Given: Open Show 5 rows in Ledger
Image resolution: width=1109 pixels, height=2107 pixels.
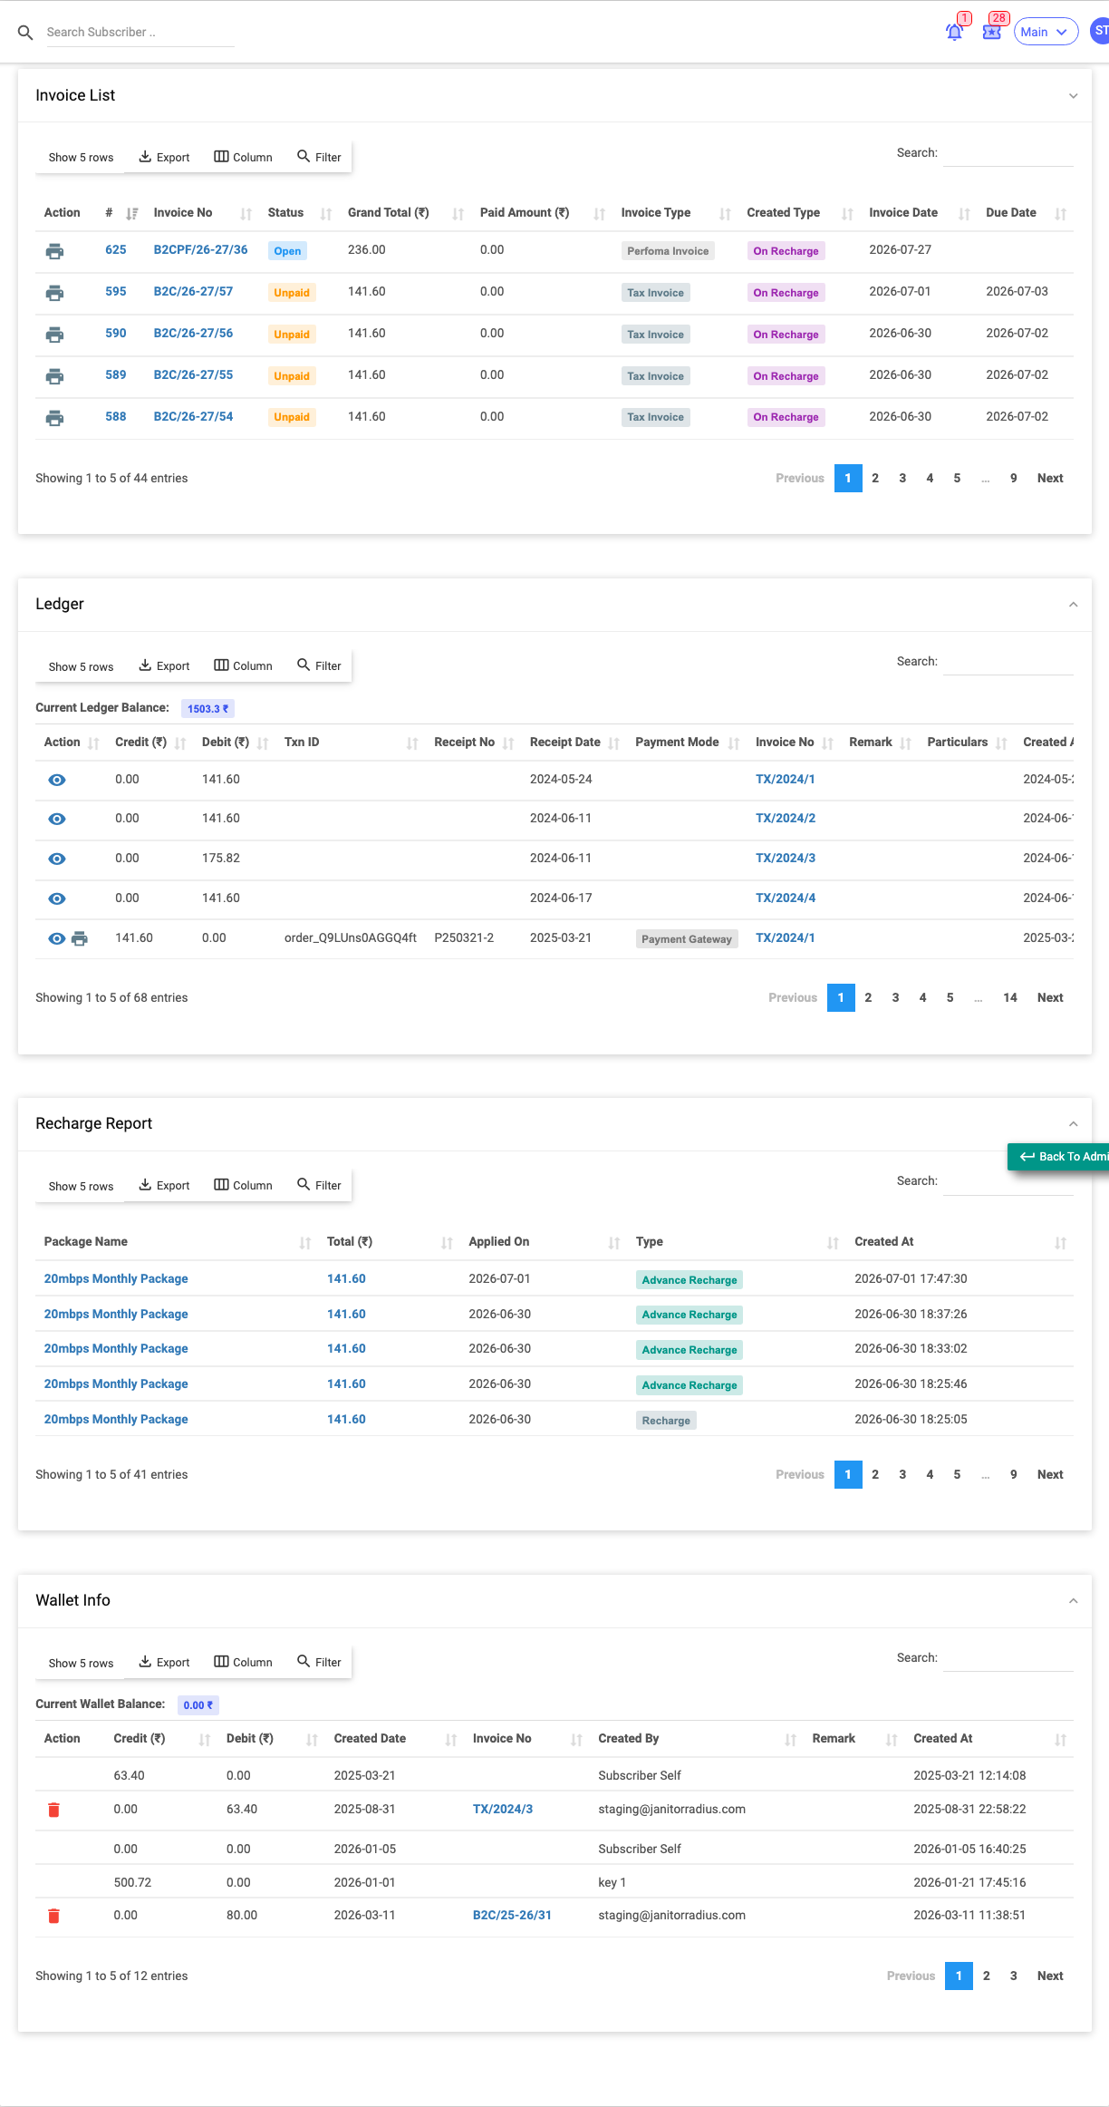Looking at the screenshot, I should pos(81,666).
